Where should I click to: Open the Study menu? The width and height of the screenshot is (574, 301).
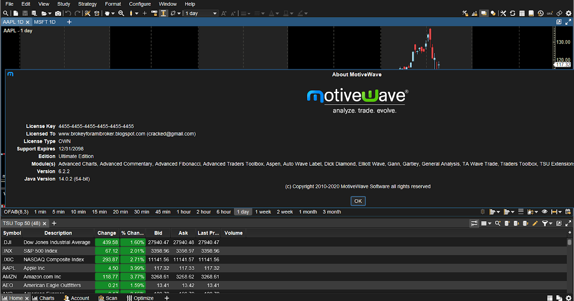point(64,4)
